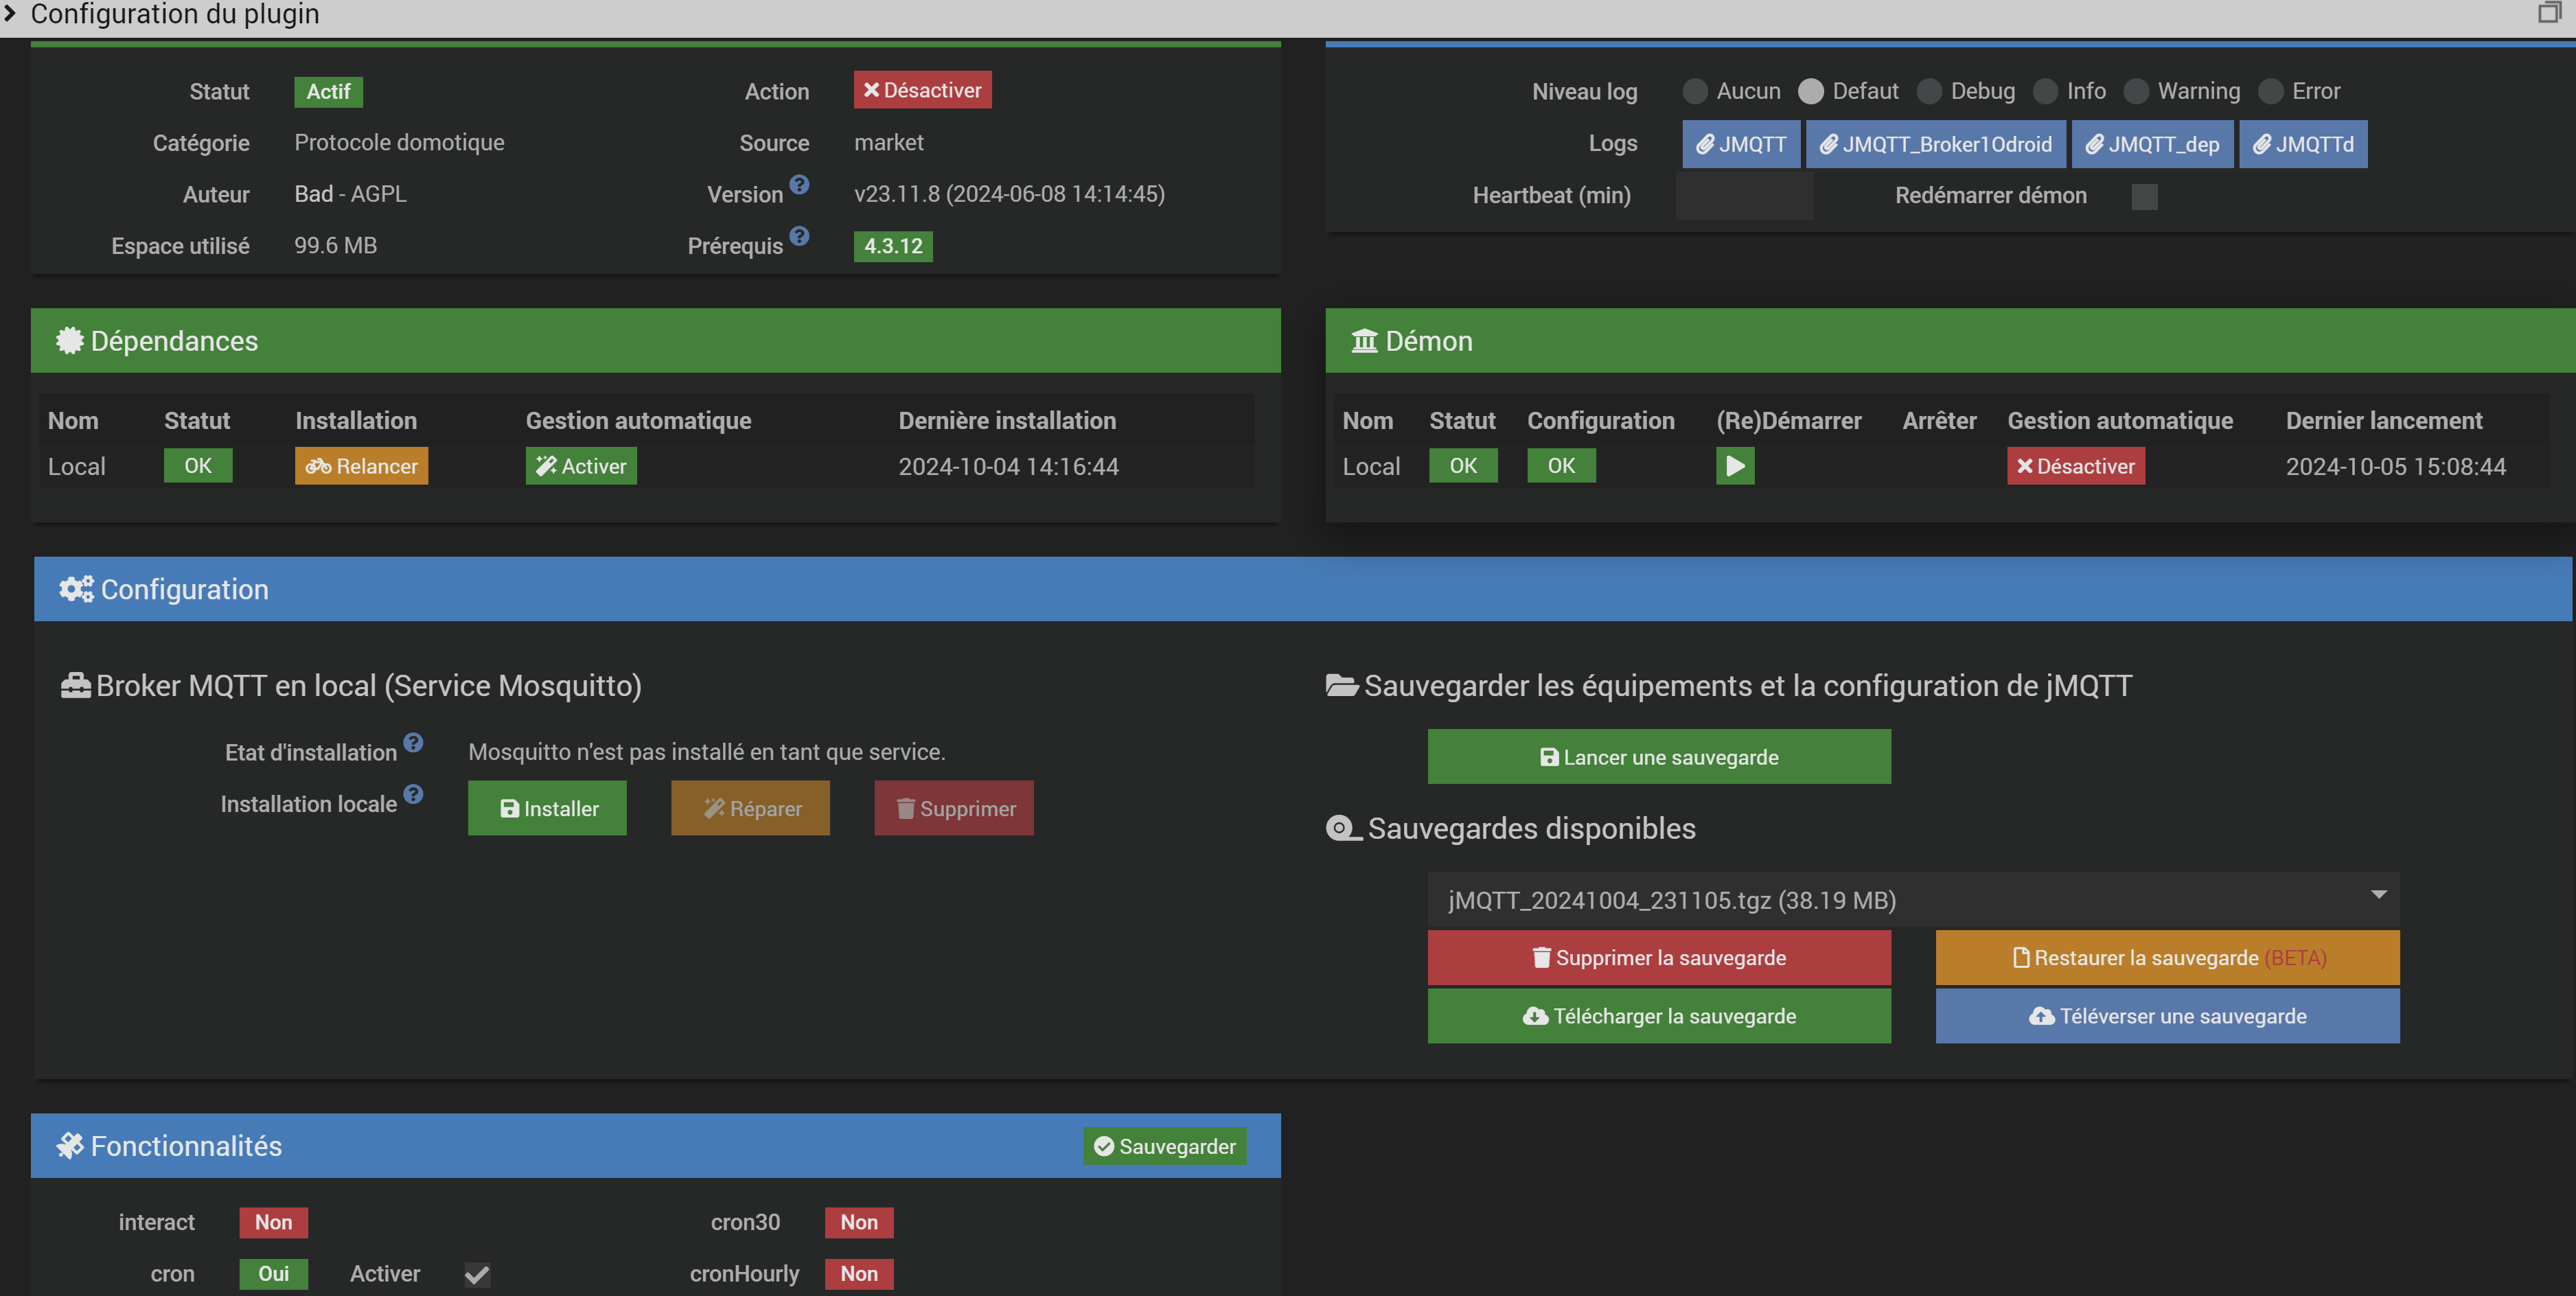
Task: Select the Warning log level radio
Action: pos(2136,91)
